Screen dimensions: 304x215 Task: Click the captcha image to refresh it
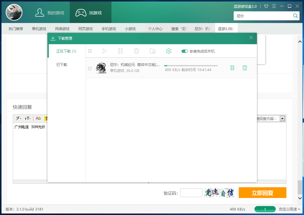pyautogui.click(x=219, y=193)
